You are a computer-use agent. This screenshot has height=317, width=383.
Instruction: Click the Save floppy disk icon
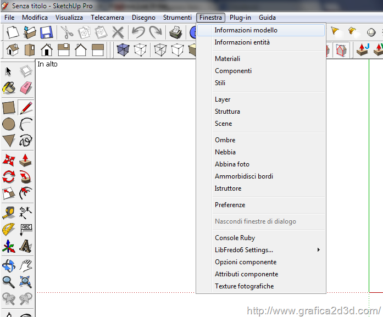[x=46, y=32]
